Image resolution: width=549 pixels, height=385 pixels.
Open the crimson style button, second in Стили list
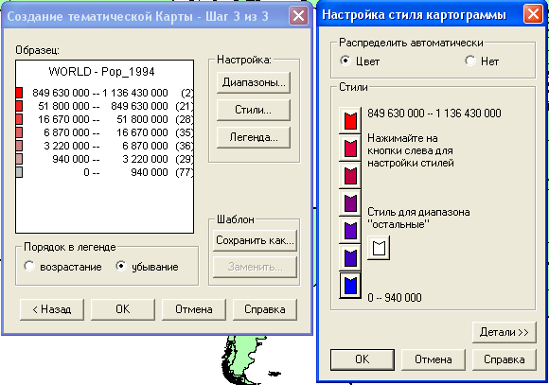point(350,149)
